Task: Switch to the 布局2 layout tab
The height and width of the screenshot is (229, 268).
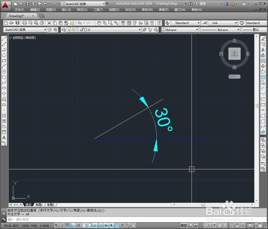Action: [51, 205]
